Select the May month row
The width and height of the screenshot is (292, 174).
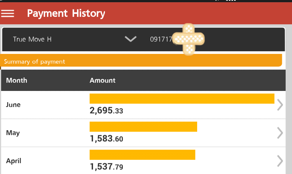tap(13, 133)
